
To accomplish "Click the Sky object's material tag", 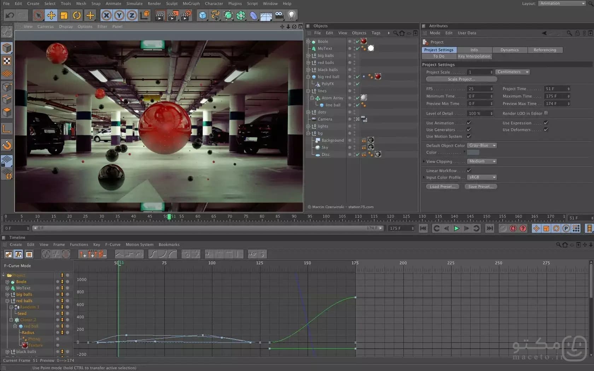I will click(x=371, y=147).
